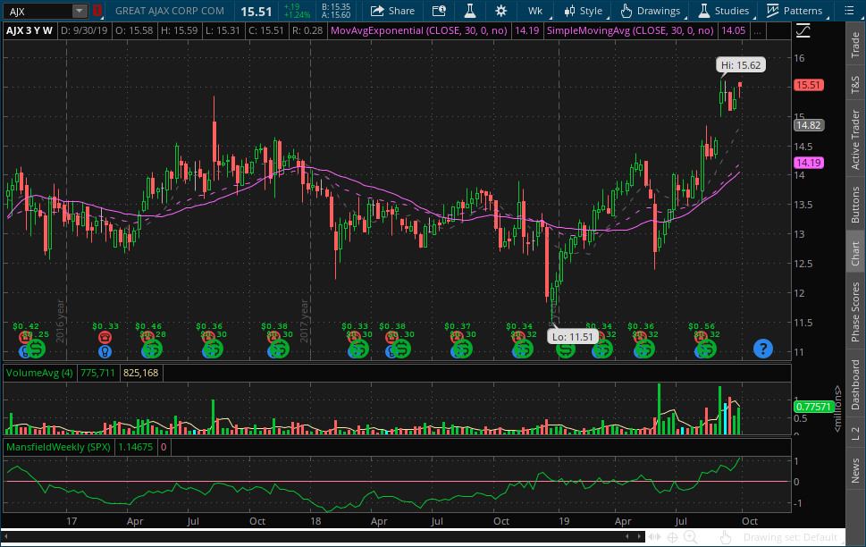Open the Style menu
The image size is (866, 547).
584,11
